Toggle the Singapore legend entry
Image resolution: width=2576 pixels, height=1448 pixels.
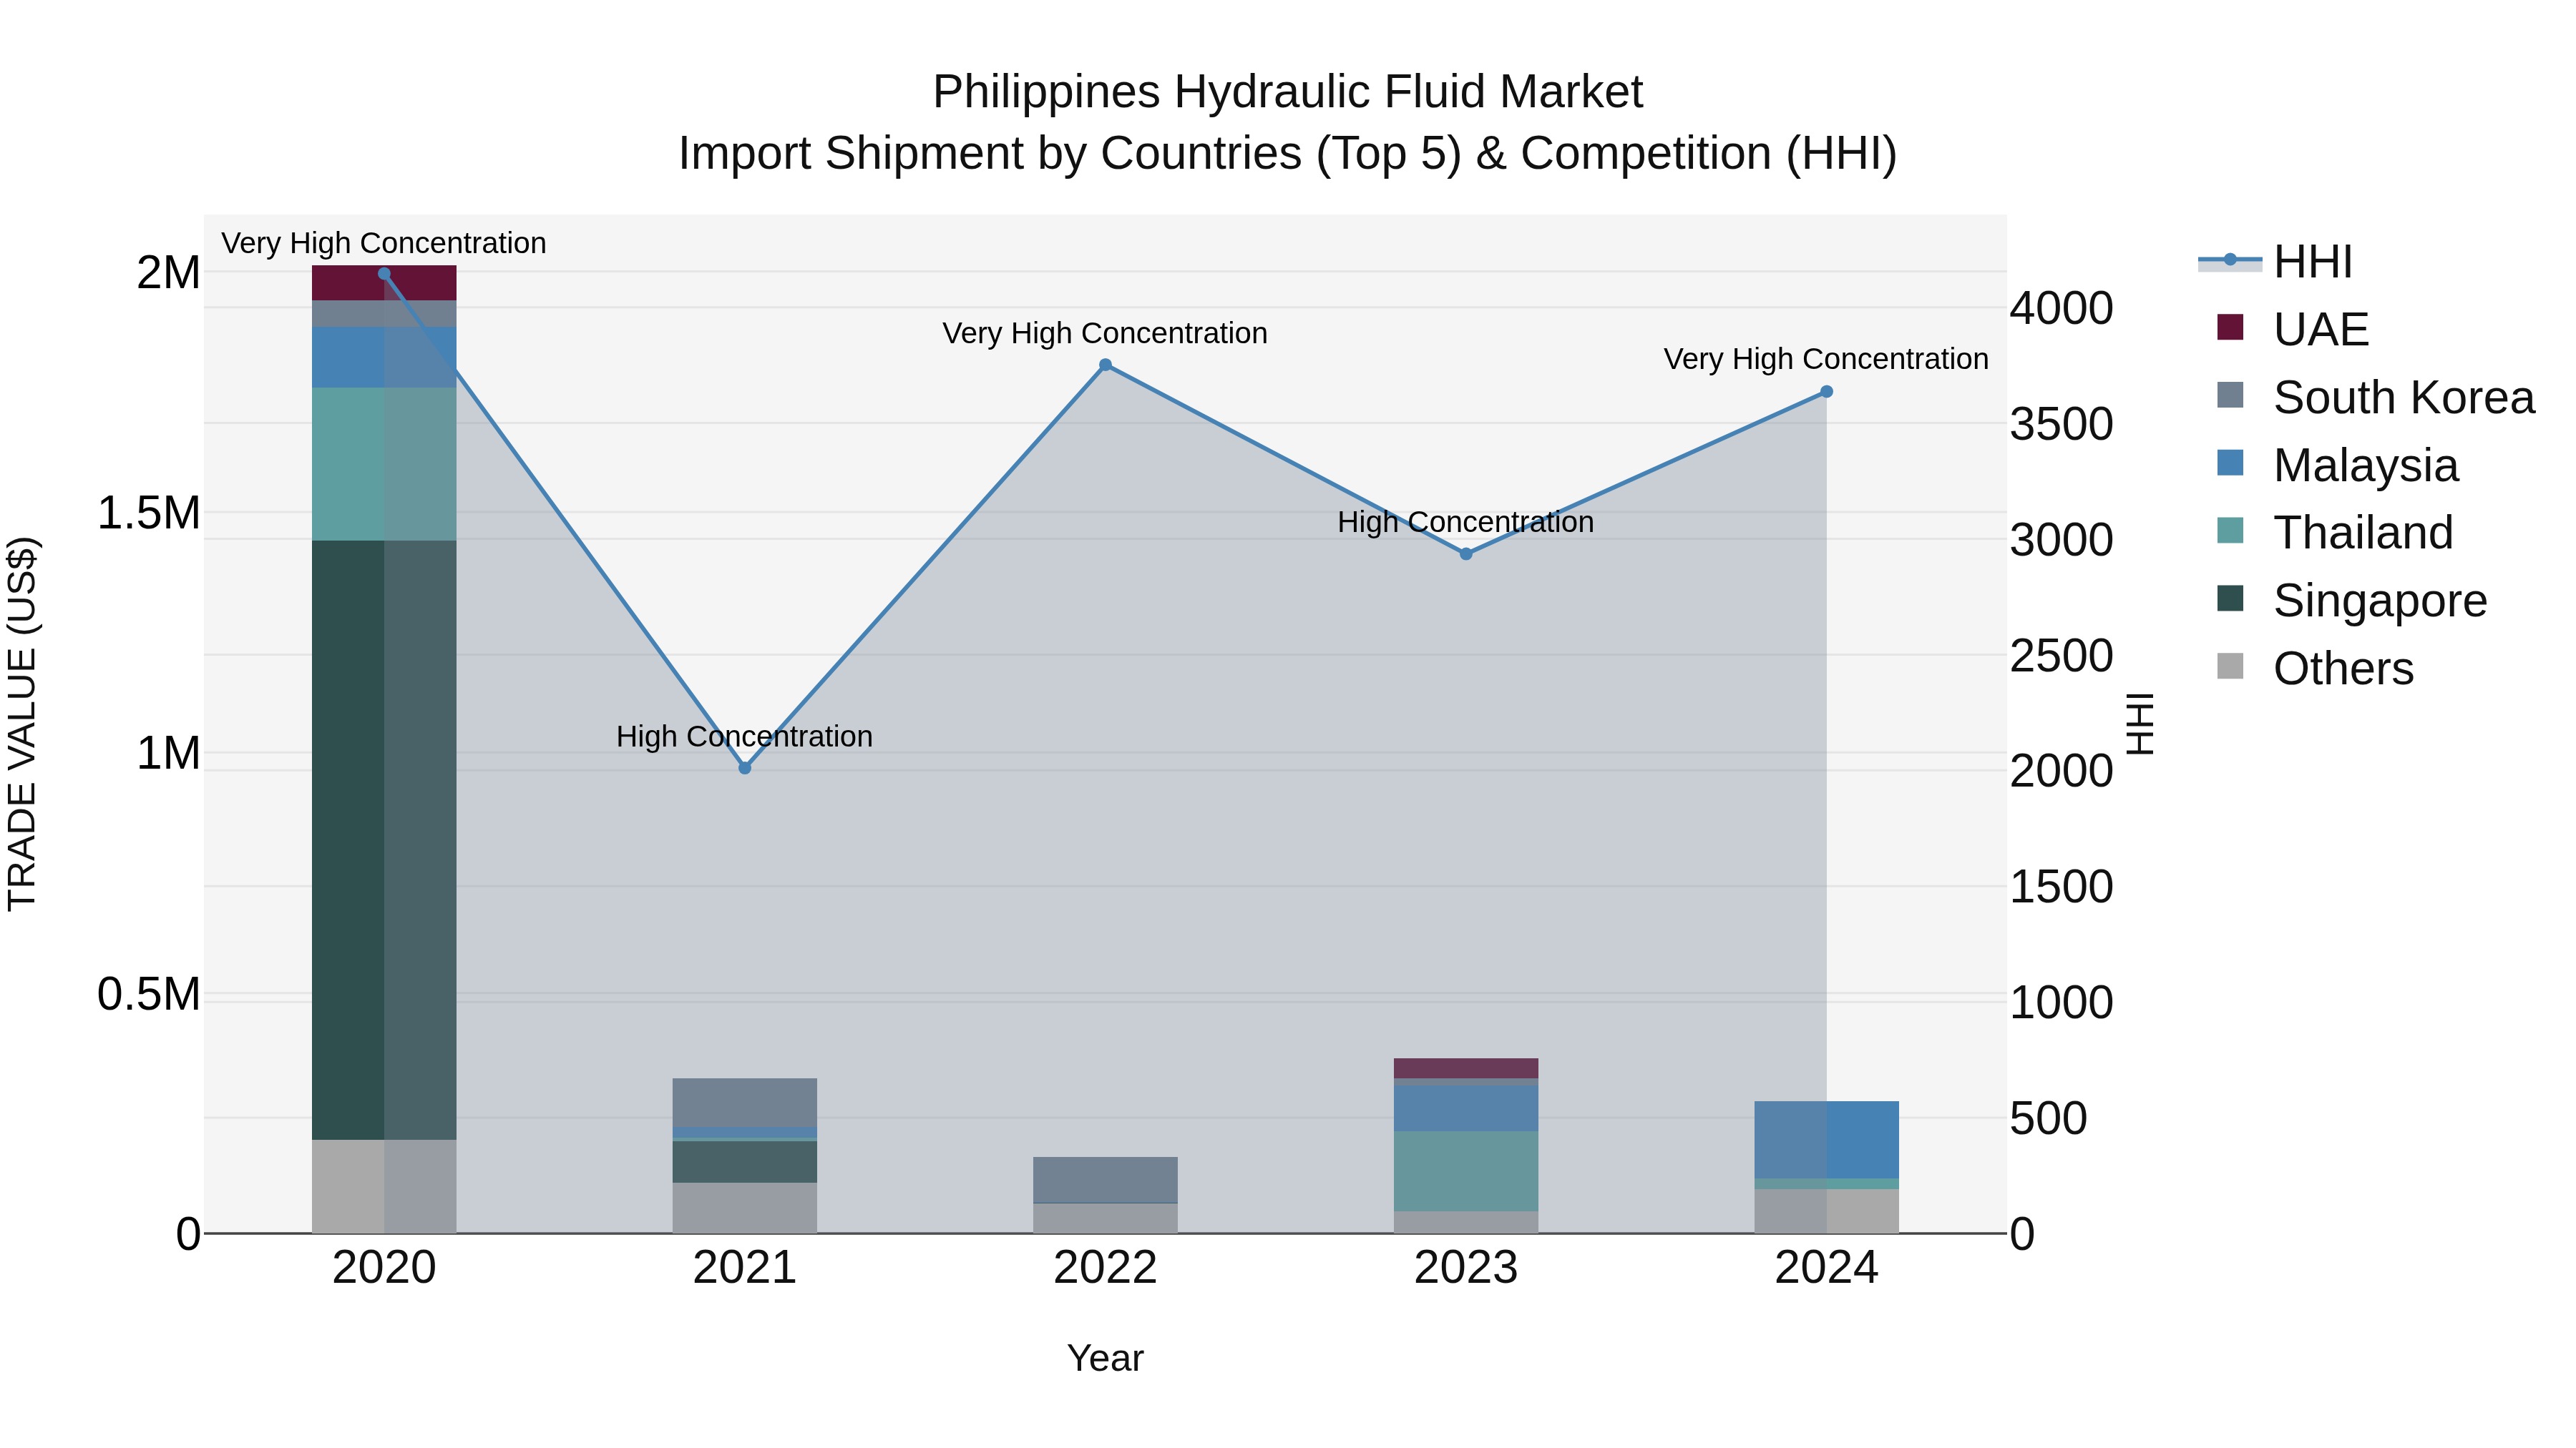[2351, 600]
